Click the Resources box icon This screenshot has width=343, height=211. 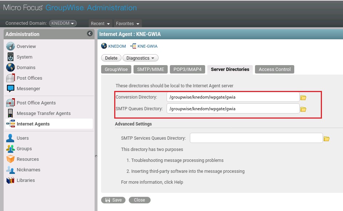[x=10, y=159]
